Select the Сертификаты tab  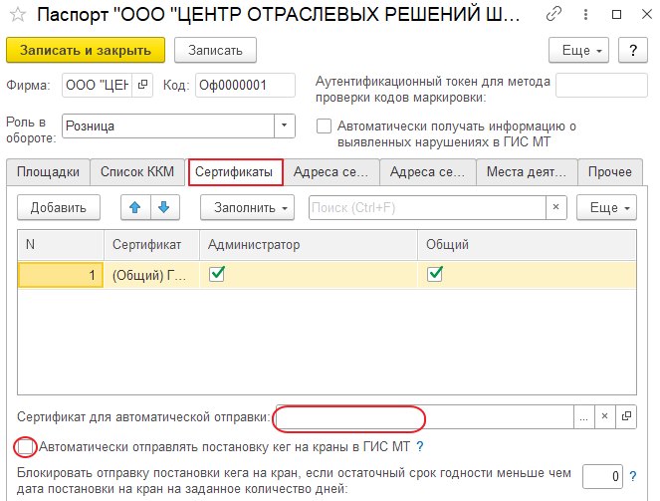click(234, 171)
